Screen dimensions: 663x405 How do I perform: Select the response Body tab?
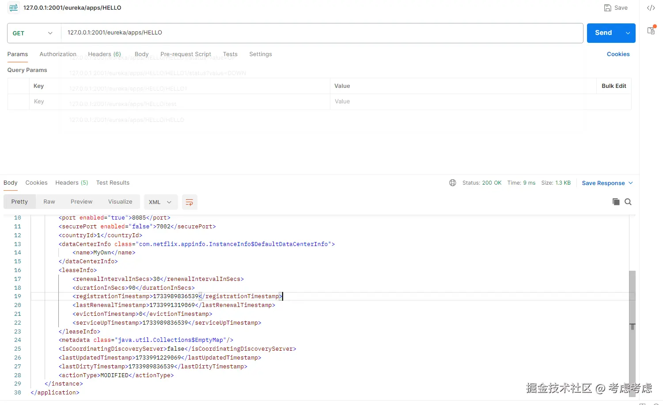11,183
